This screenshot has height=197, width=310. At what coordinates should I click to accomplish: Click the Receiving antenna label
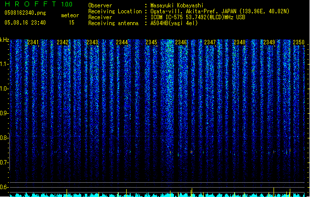tap(113, 23)
